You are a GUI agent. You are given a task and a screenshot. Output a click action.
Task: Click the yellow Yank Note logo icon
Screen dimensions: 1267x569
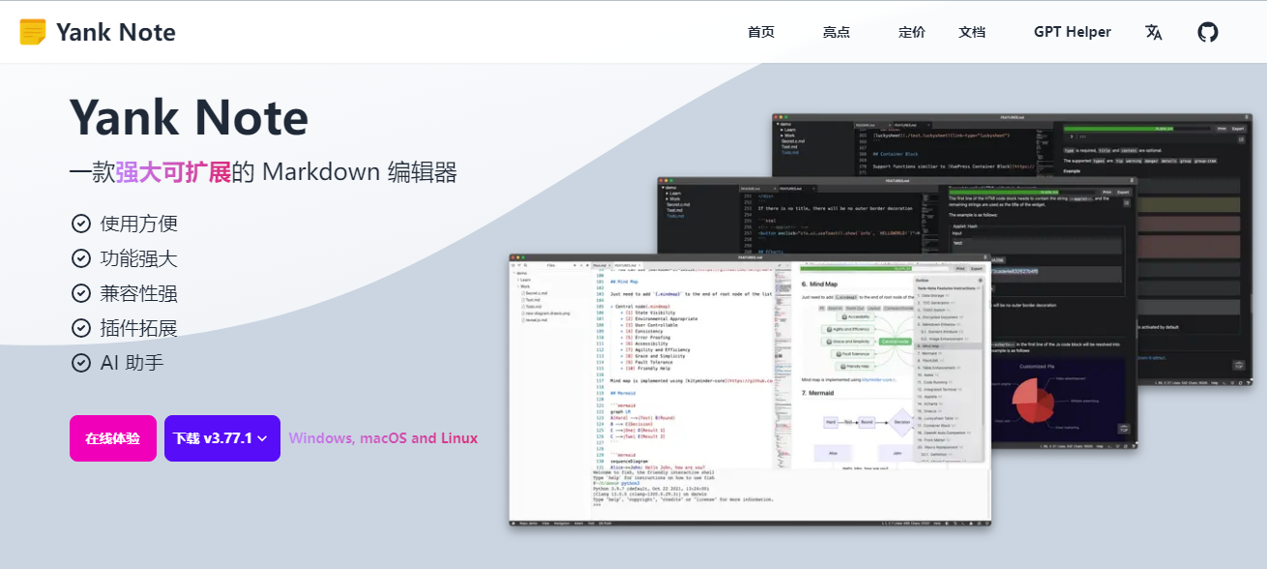tap(32, 31)
